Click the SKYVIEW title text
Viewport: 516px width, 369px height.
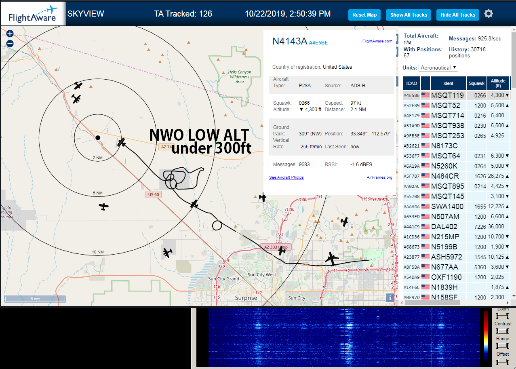coord(86,14)
